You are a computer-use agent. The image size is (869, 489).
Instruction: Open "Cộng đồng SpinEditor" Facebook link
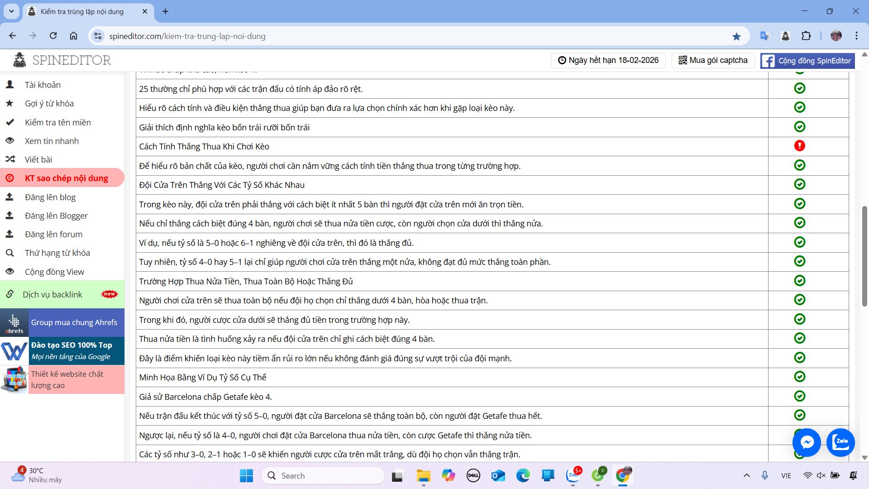point(807,61)
